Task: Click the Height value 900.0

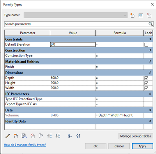Action: [x=73, y=83]
